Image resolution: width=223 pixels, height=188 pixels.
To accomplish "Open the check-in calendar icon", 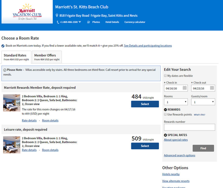I will (x=185, y=88).
